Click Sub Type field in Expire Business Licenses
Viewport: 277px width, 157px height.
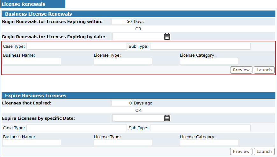coord(200,128)
